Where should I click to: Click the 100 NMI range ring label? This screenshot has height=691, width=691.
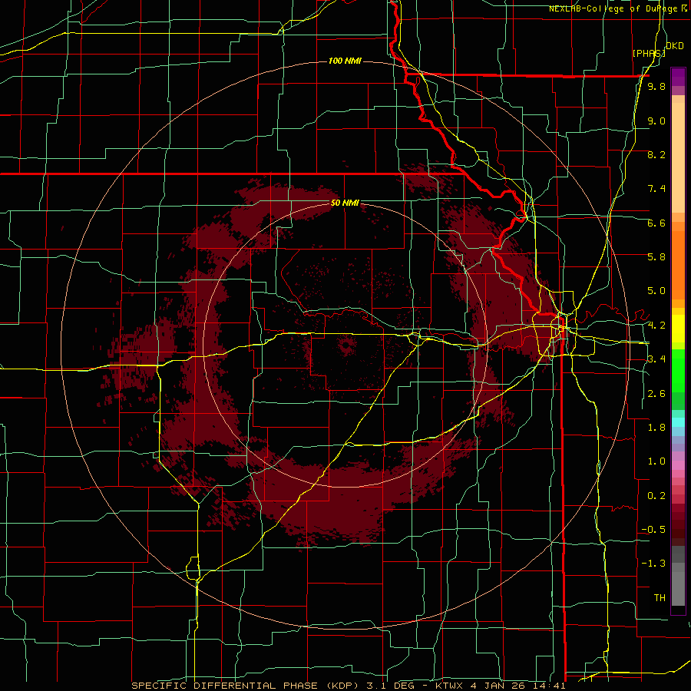(345, 61)
